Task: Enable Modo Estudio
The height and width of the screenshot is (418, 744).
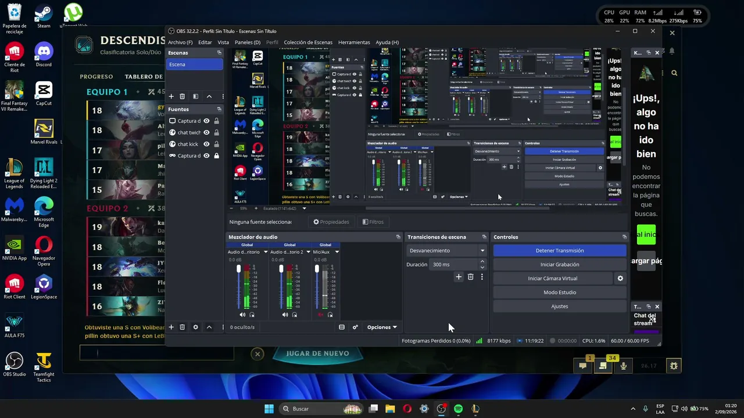Action: click(560, 293)
